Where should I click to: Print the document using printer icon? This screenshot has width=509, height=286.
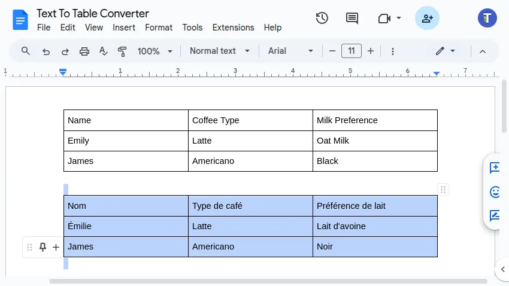(84, 51)
